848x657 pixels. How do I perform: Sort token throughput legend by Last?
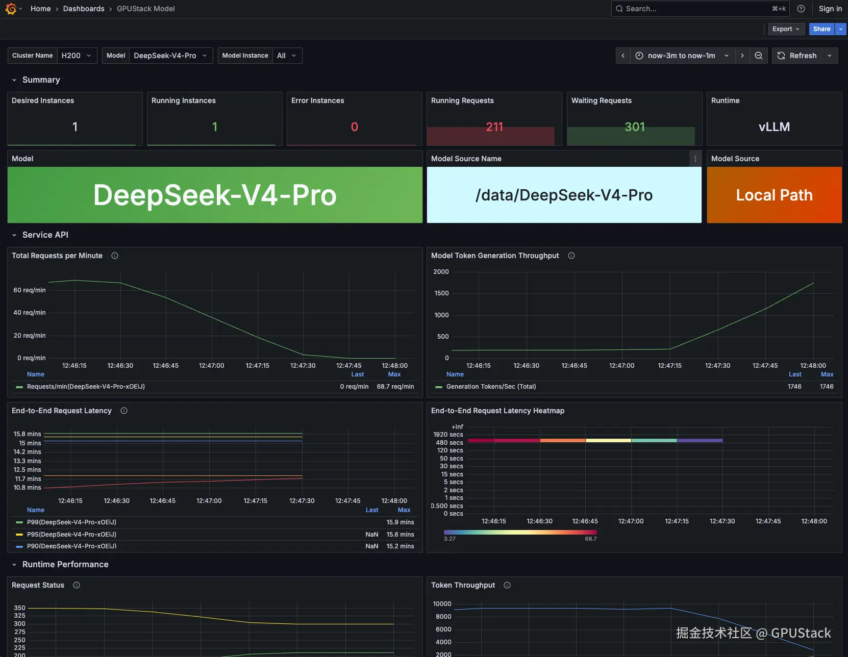[x=795, y=374]
